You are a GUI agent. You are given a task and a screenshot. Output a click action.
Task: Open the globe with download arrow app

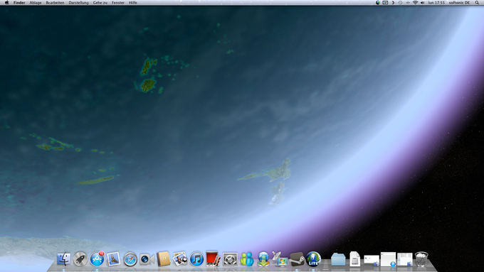pos(263,259)
